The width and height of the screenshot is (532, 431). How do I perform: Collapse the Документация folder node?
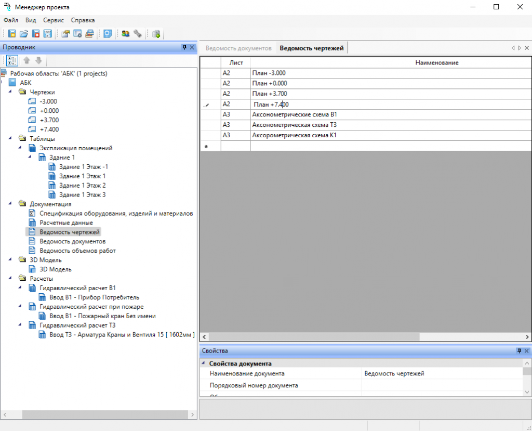[11, 204]
